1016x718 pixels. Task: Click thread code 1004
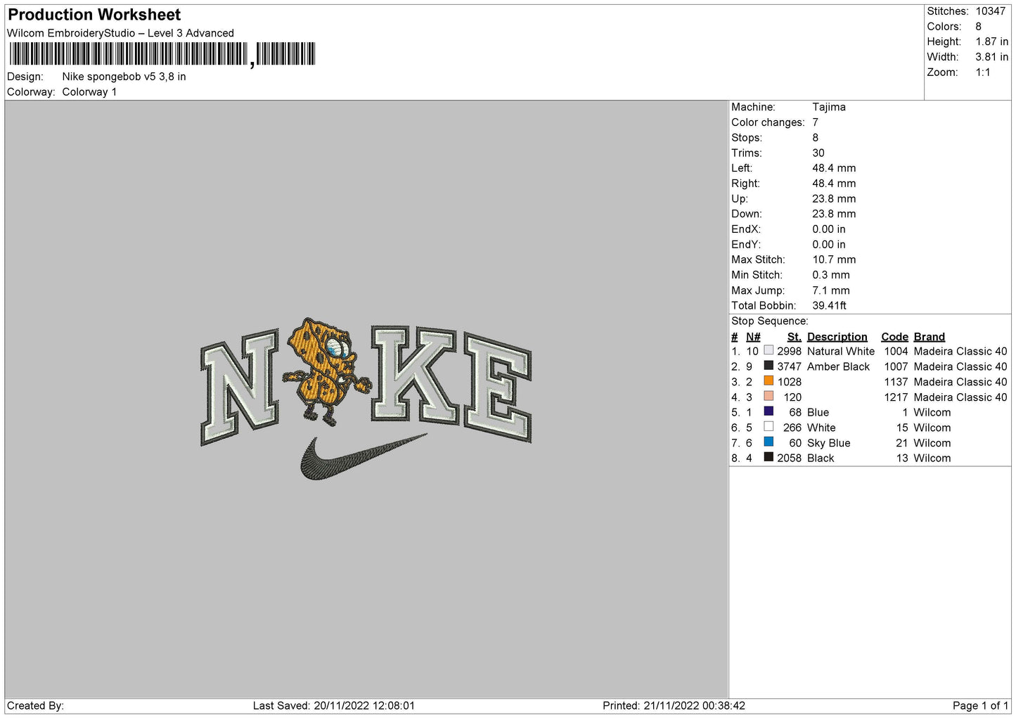[896, 351]
